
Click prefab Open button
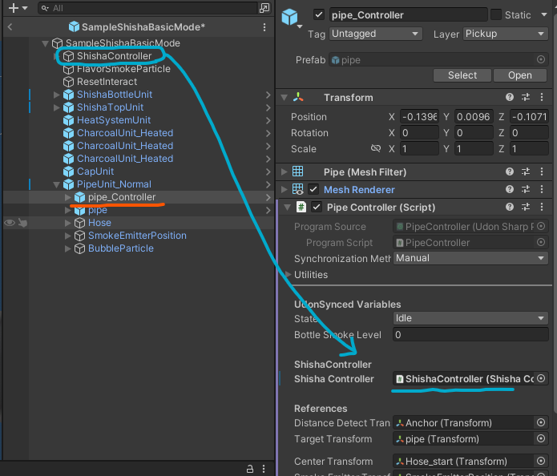click(x=519, y=75)
